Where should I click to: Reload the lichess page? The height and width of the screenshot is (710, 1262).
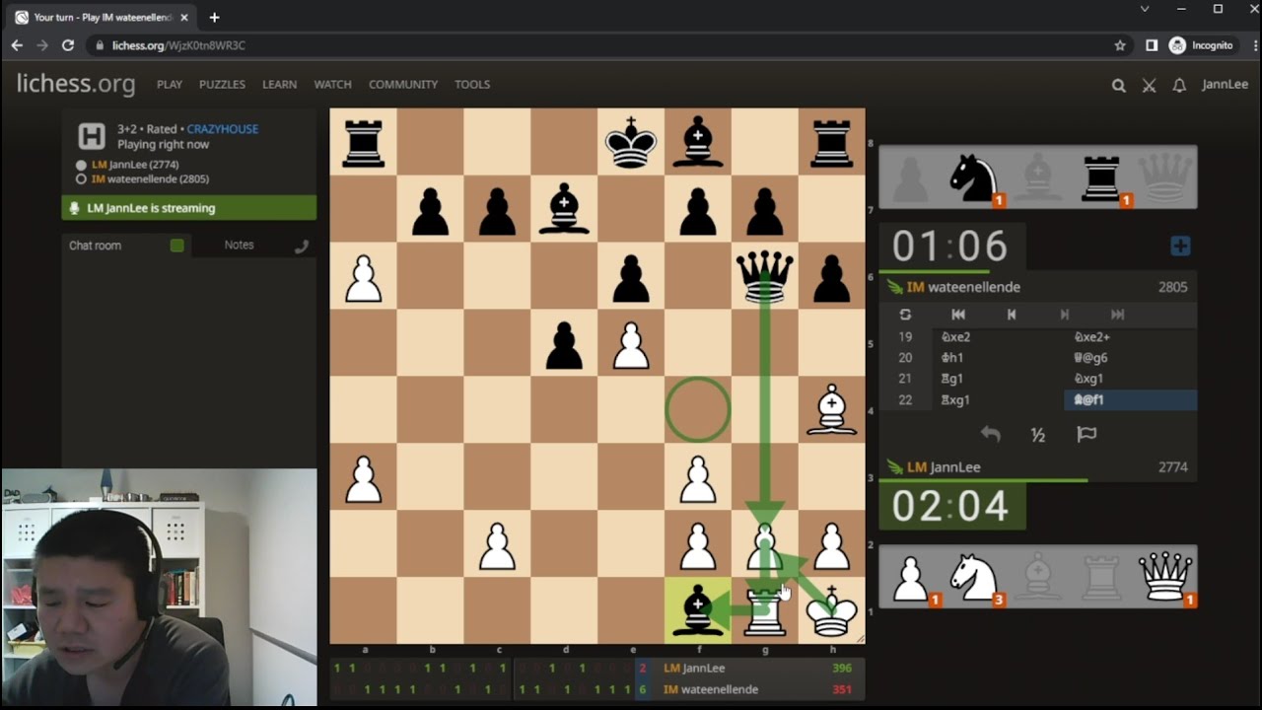coord(68,45)
